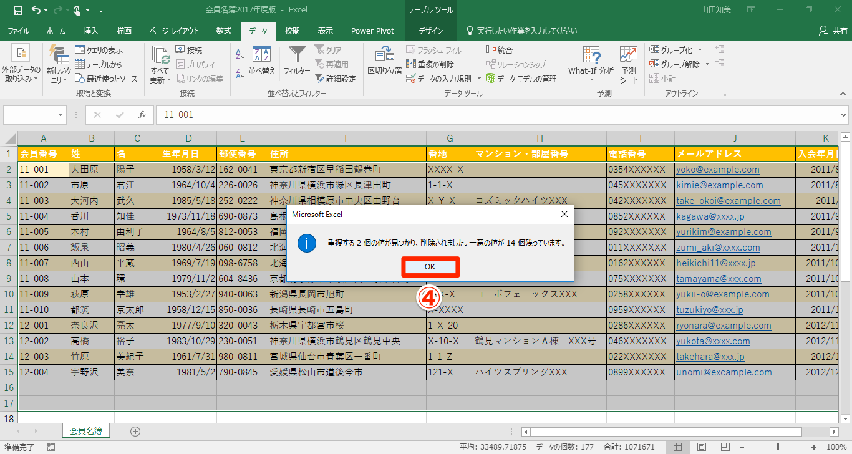
Task: Open the デザイン table tools tab
Action: [x=431, y=31]
